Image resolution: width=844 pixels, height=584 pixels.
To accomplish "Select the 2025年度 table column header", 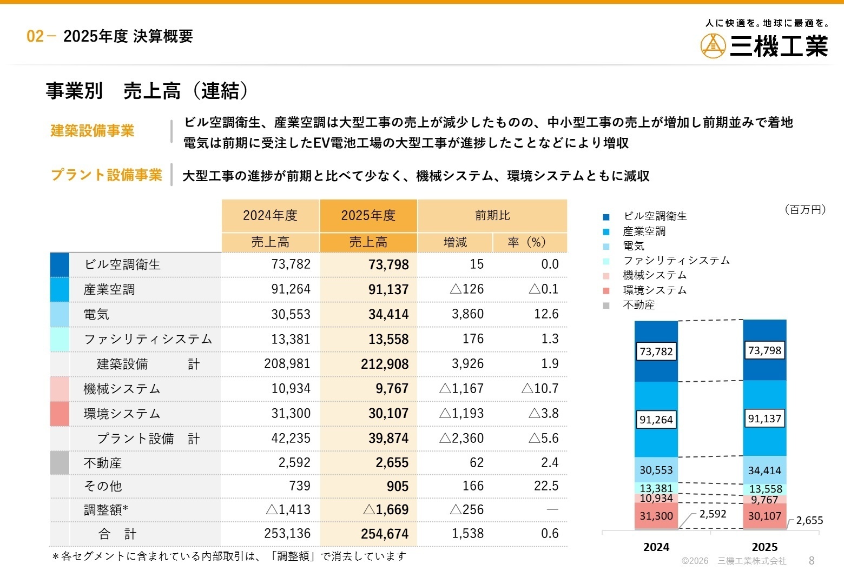I will pos(368,216).
